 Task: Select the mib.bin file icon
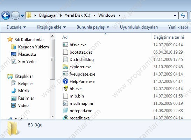[65, 96]
